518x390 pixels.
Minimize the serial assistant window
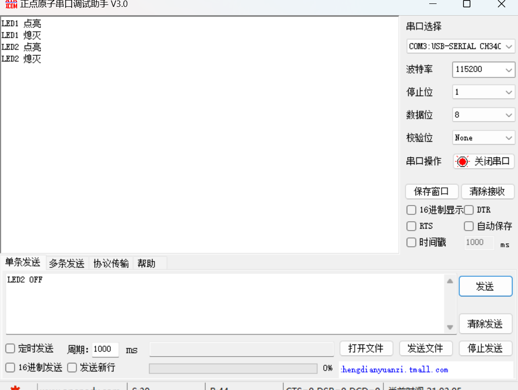click(x=433, y=4)
